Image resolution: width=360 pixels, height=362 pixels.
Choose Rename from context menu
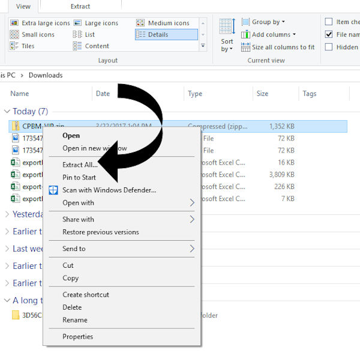tap(122, 320)
